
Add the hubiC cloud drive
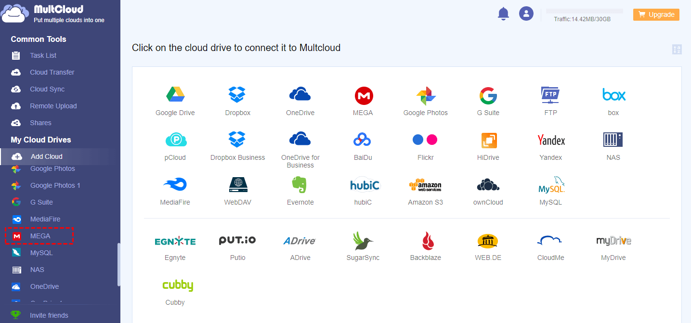(365, 185)
